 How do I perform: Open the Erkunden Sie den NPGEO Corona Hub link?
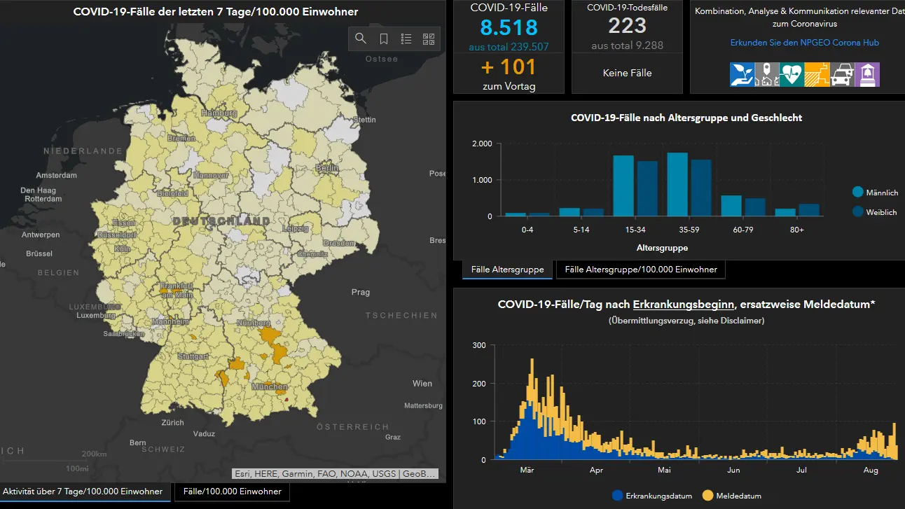(x=804, y=43)
